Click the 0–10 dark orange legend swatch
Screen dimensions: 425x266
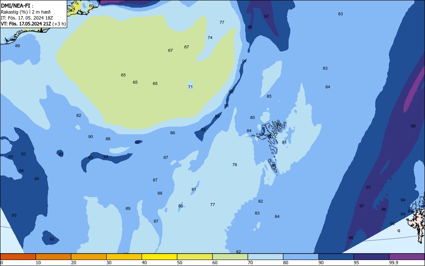coord(18,257)
